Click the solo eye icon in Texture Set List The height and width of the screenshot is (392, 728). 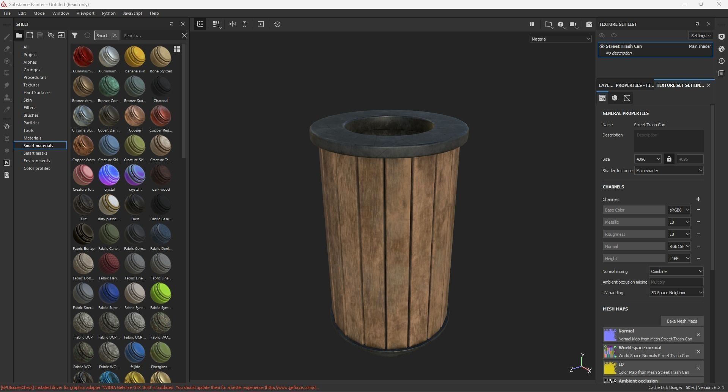click(x=614, y=36)
